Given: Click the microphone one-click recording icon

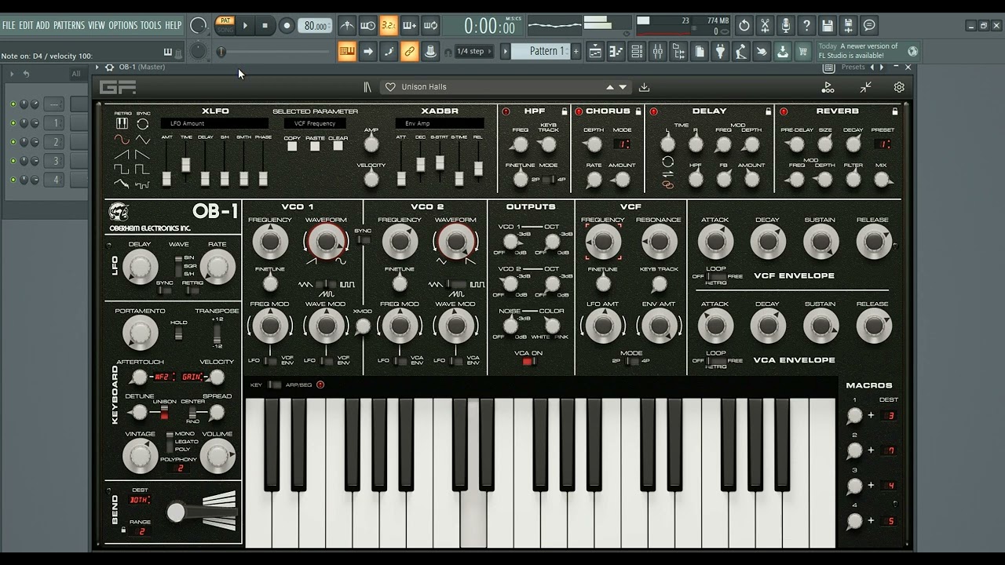Looking at the screenshot, I should 785,26.
